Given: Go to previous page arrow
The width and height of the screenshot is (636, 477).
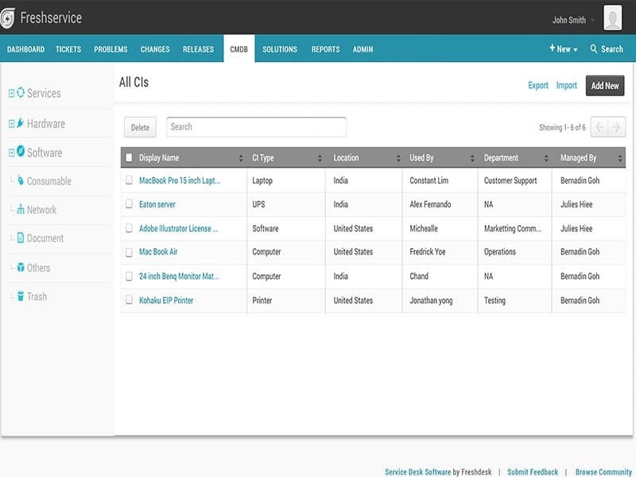Looking at the screenshot, I should [x=599, y=127].
